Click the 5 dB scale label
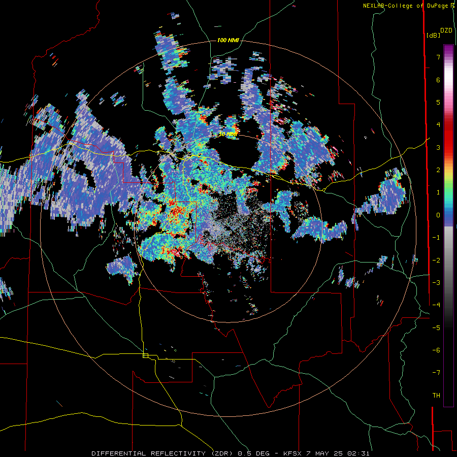Viewport: 457px width, 457px height. [438, 102]
